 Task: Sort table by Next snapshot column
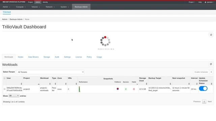[x=189, y=84]
